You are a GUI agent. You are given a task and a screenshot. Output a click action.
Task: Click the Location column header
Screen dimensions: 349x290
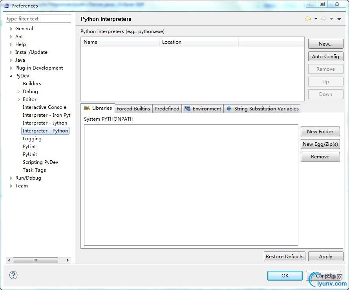point(199,42)
